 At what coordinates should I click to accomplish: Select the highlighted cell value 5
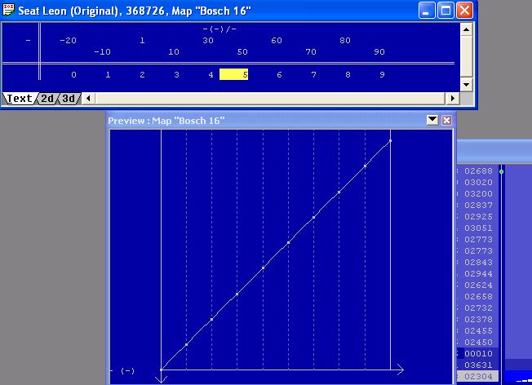(233, 74)
